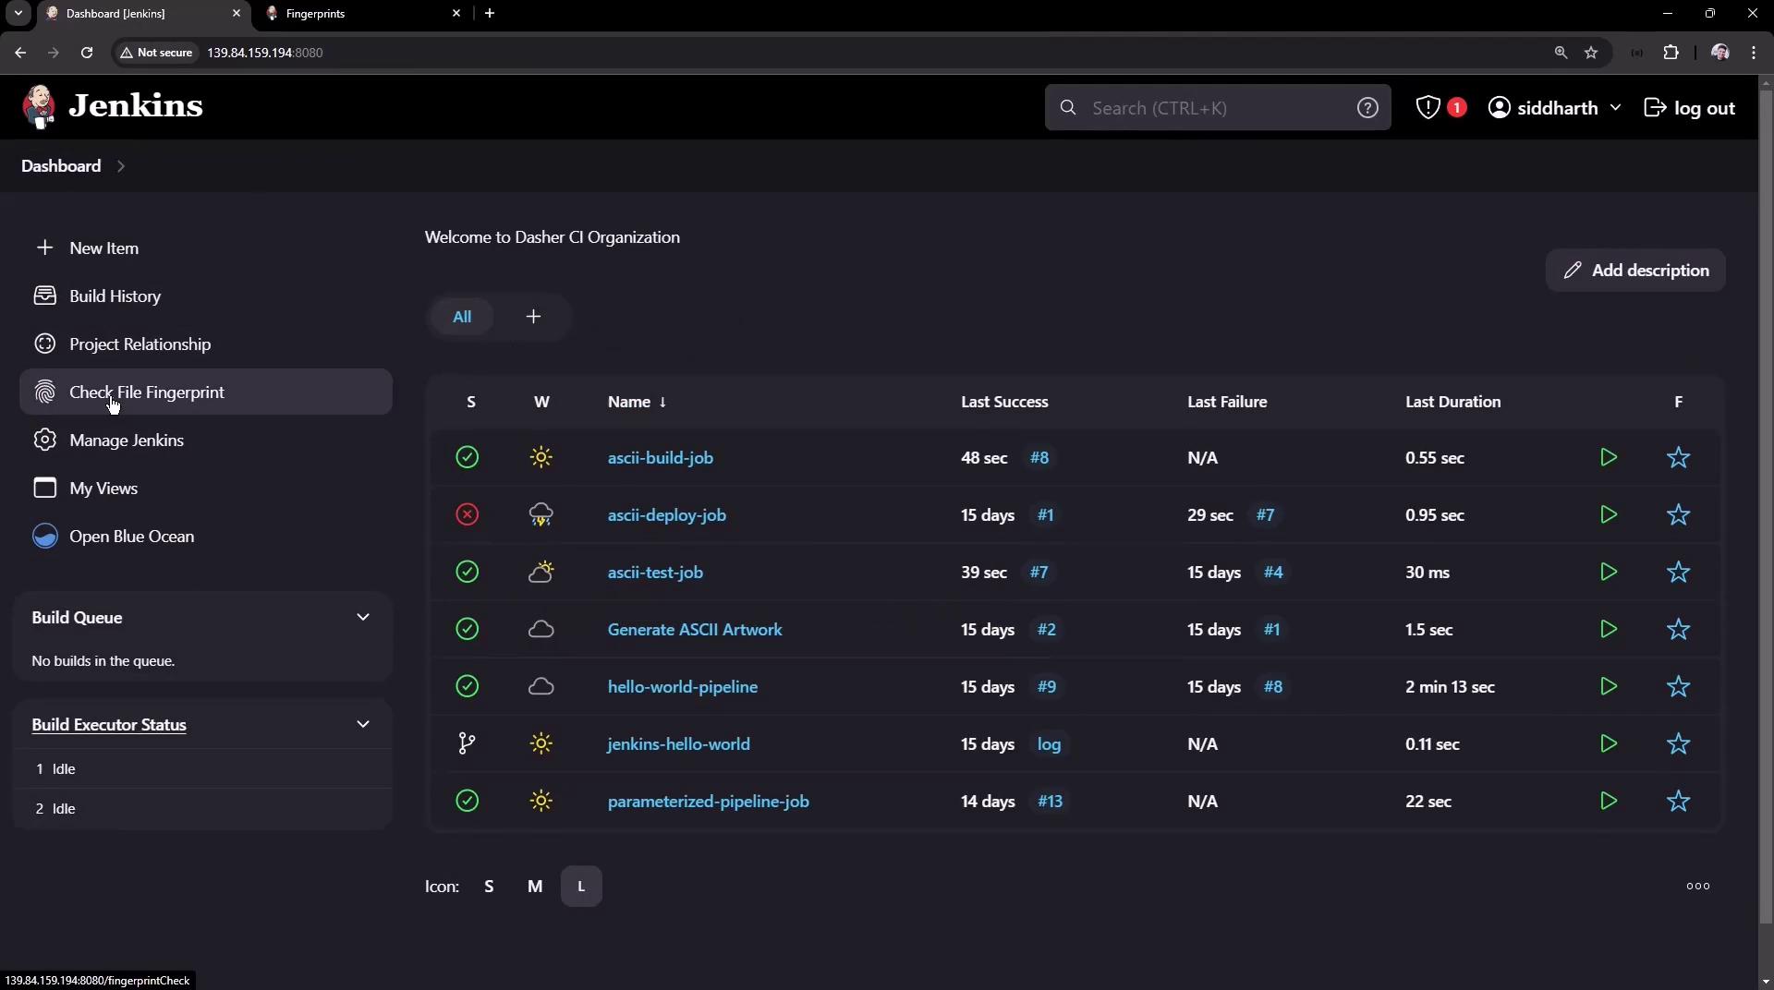Toggle favorite star for hello-world-pipeline
Image resolution: width=1774 pixels, height=990 pixels.
coord(1678,687)
